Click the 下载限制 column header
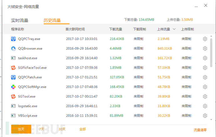The height and width of the screenshot is (137, 216). point(140,29)
